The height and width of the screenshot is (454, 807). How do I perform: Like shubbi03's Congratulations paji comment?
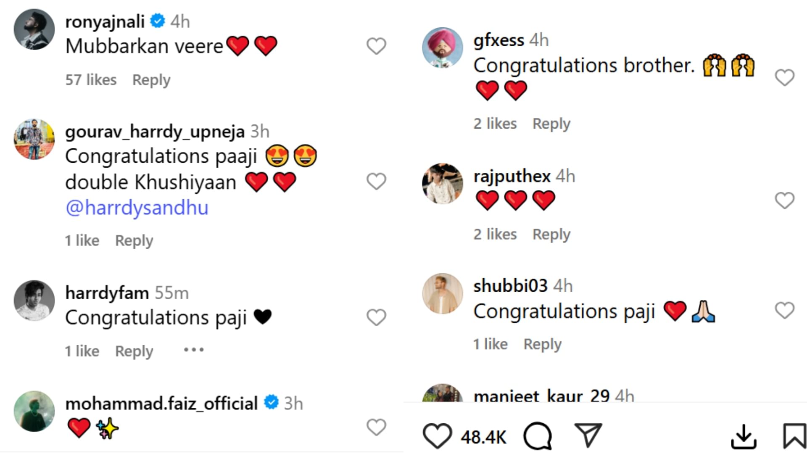[784, 311]
